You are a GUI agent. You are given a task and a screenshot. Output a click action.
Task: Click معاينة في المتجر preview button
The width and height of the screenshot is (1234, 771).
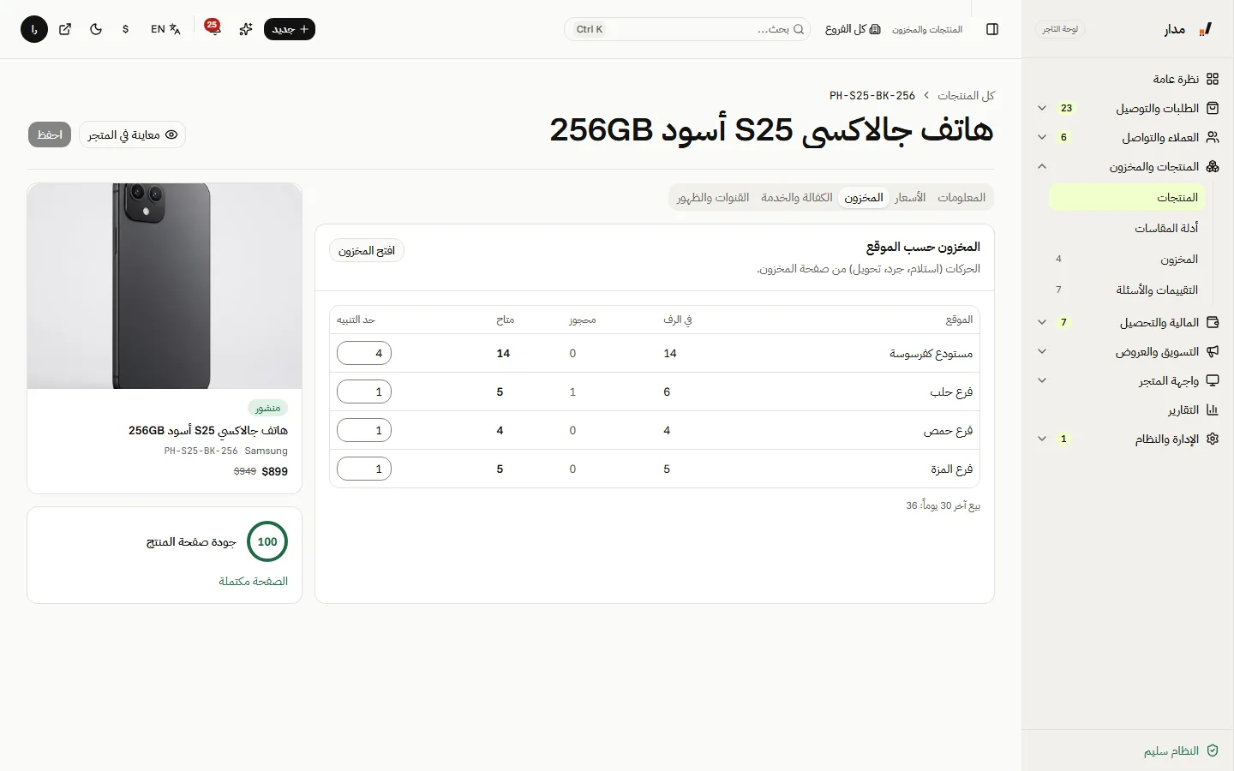click(132, 134)
